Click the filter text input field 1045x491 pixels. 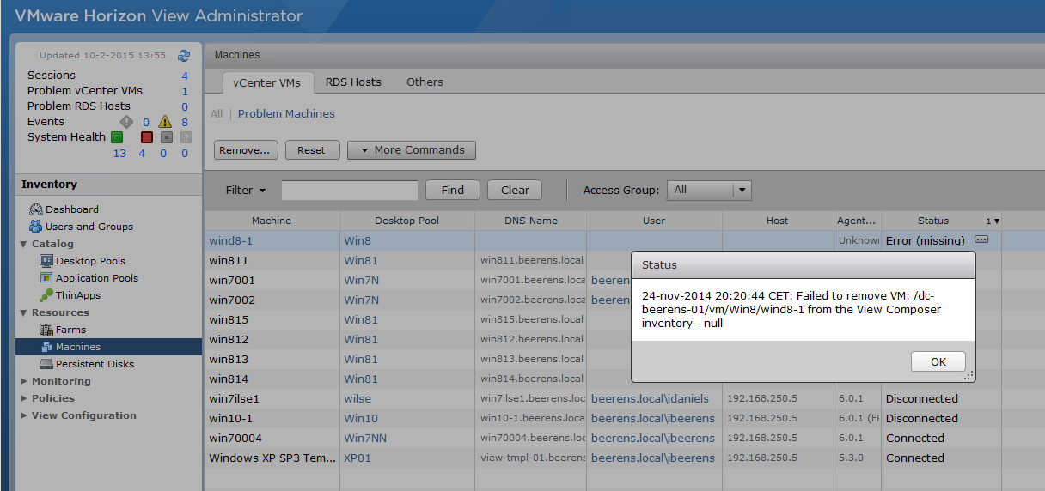(x=350, y=191)
